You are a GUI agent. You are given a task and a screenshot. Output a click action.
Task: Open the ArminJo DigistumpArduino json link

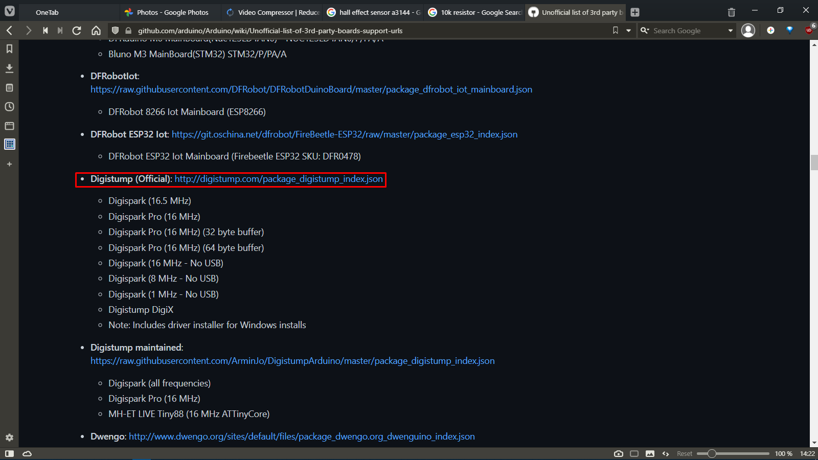(x=292, y=361)
